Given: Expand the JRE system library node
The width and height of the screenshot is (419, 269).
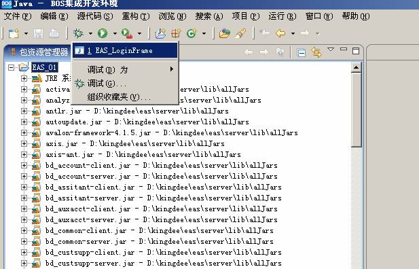Looking at the screenshot, I should (x=24, y=78).
